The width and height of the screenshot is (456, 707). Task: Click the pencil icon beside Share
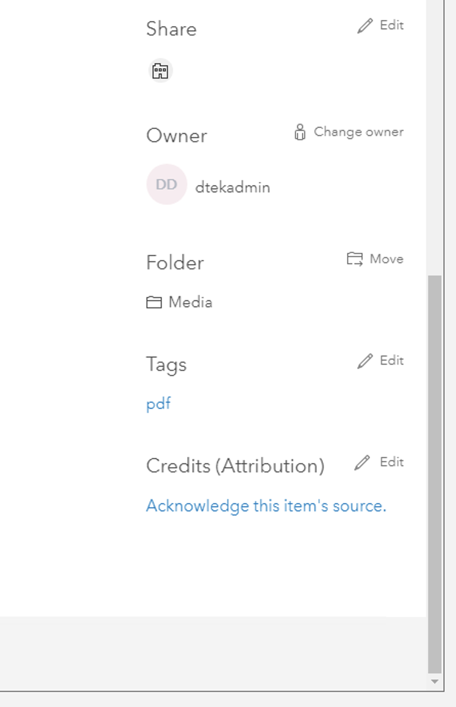(366, 25)
